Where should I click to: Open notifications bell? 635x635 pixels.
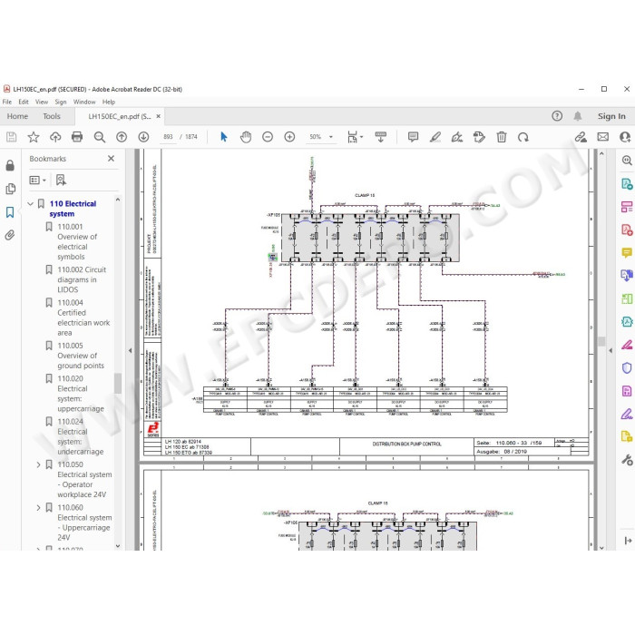click(578, 116)
